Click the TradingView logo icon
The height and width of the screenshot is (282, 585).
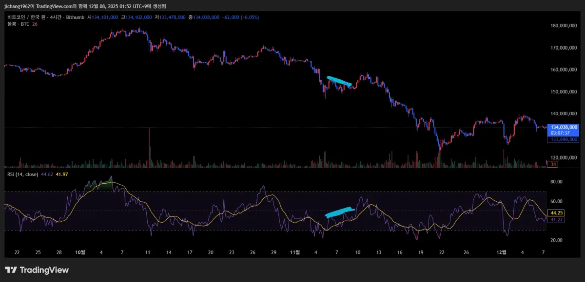[x=10, y=270]
